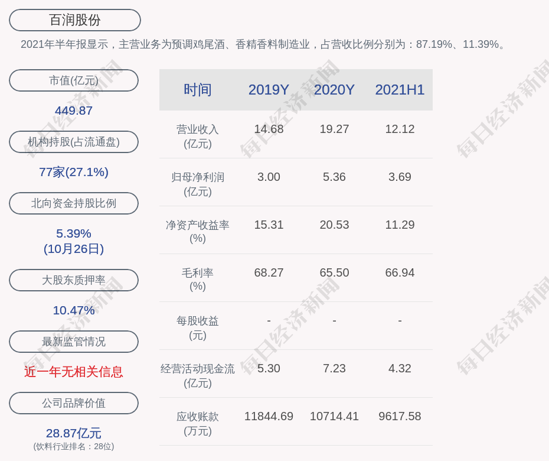Click the 2021年半年报显示 summary sentence
Screen dimensions: 549x461
pyautogui.click(x=263, y=44)
